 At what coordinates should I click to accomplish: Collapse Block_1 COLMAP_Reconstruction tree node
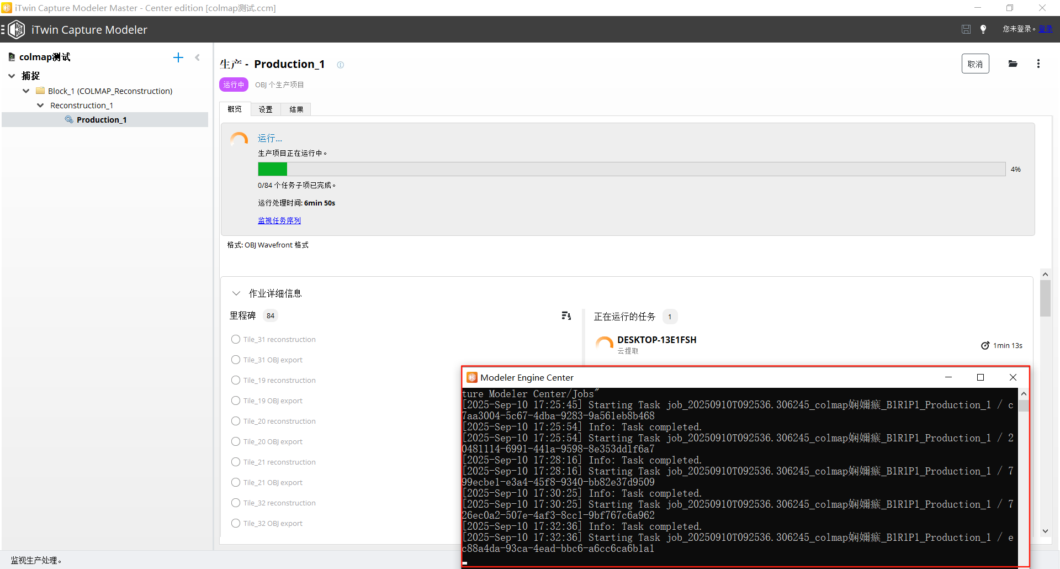(x=26, y=91)
